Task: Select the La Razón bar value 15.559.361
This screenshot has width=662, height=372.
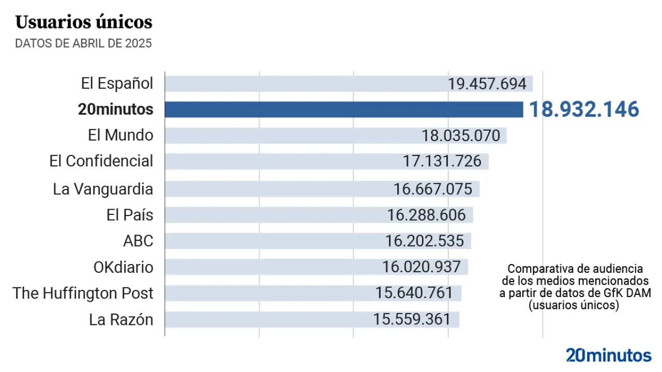Action: point(412,319)
